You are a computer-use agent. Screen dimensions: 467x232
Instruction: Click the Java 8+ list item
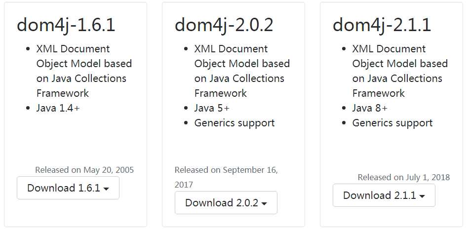coord(370,108)
